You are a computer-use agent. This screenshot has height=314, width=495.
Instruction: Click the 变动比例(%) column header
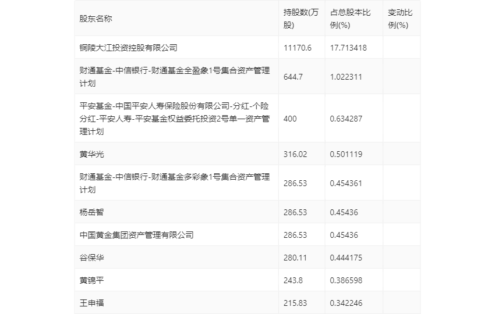coord(400,19)
